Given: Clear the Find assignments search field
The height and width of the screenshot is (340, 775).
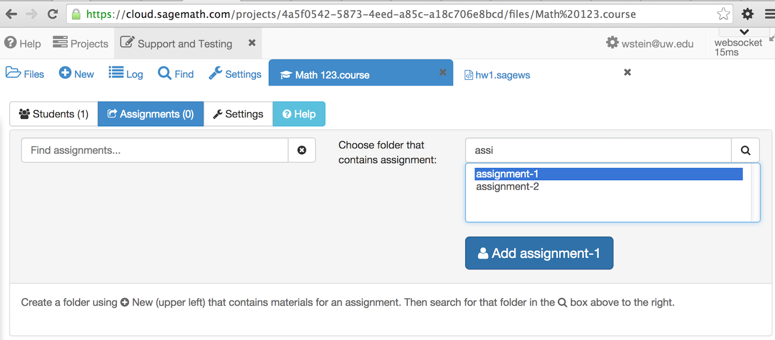Looking at the screenshot, I should click(302, 151).
